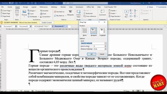This screenshot has width=167, height=94.
Task: Open the Foxit Reader PDF tab
Action: point(110,7)
